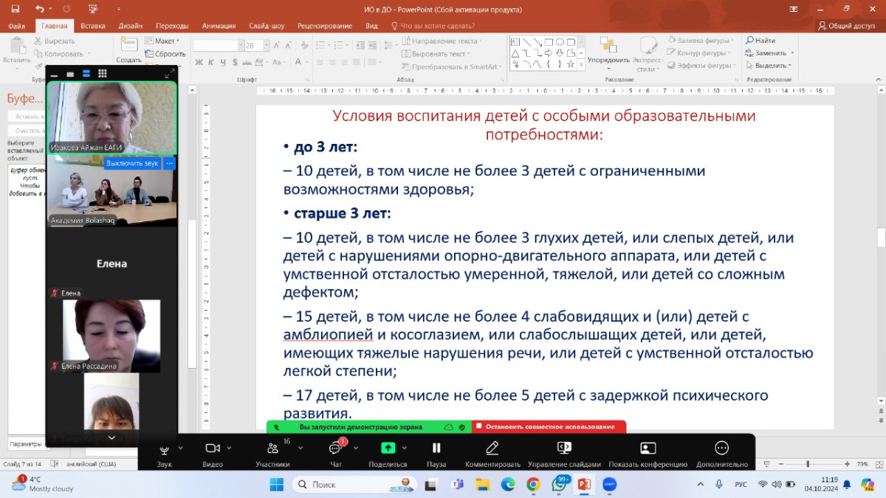Click the Show conference icon

[648, 449]
